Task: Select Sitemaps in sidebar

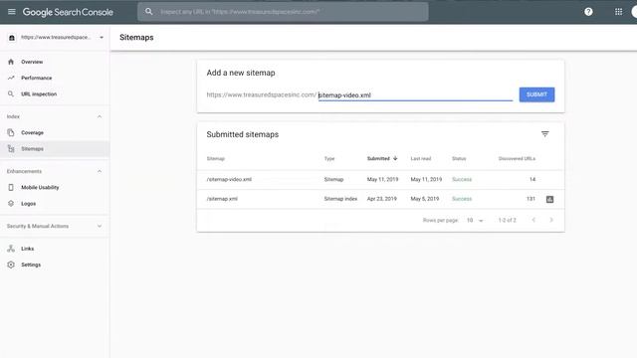Action: (55, 149)
